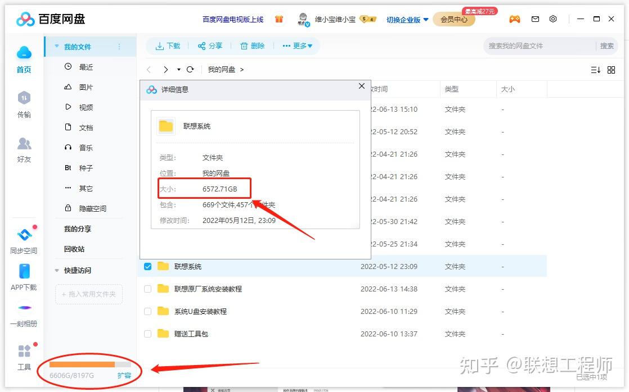Click the 删除 delete button
This screenshot has height=392, width=629.
pyautogui.click(x=253, y=45)
